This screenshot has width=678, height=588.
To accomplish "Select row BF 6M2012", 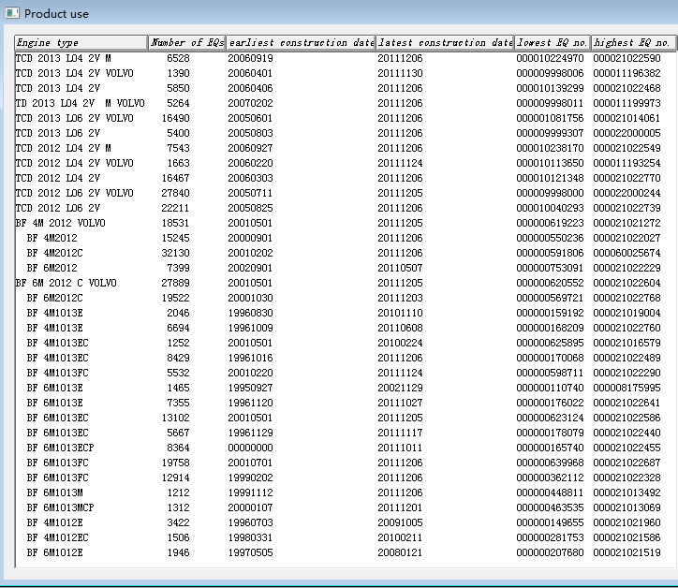I will [345, 268].
